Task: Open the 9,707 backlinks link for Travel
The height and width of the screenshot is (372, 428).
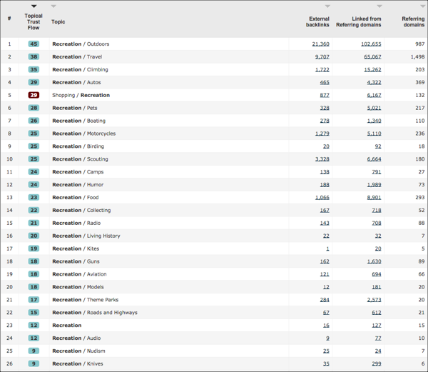Action: (322, 57)
